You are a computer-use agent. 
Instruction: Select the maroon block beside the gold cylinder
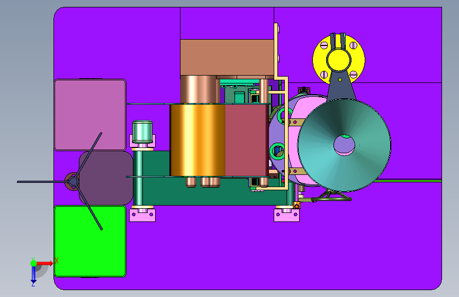click(247, 141)
